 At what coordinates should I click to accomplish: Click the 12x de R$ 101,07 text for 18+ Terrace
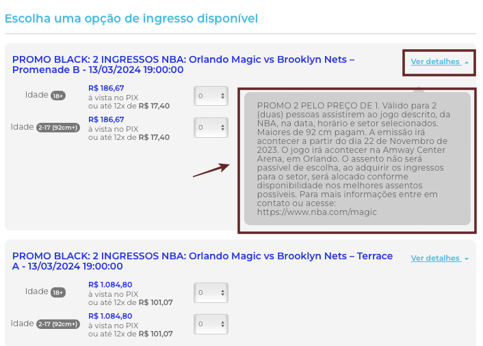pos(143,303)
